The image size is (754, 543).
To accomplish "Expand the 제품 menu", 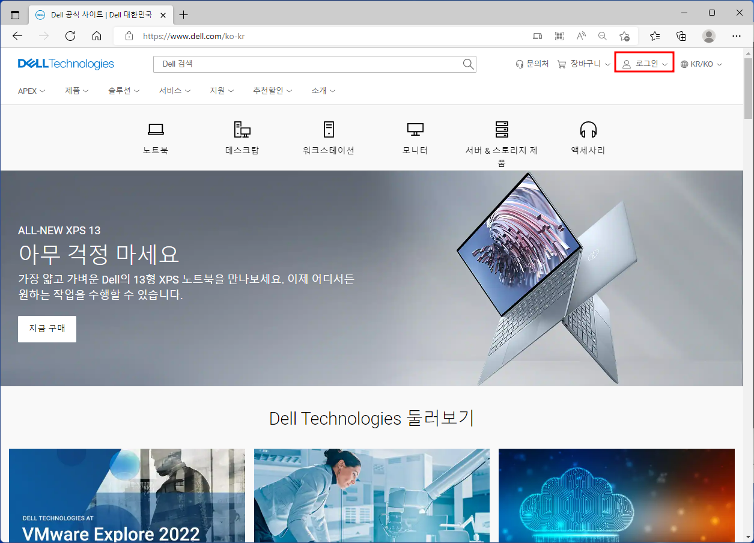I will point(77,91).
